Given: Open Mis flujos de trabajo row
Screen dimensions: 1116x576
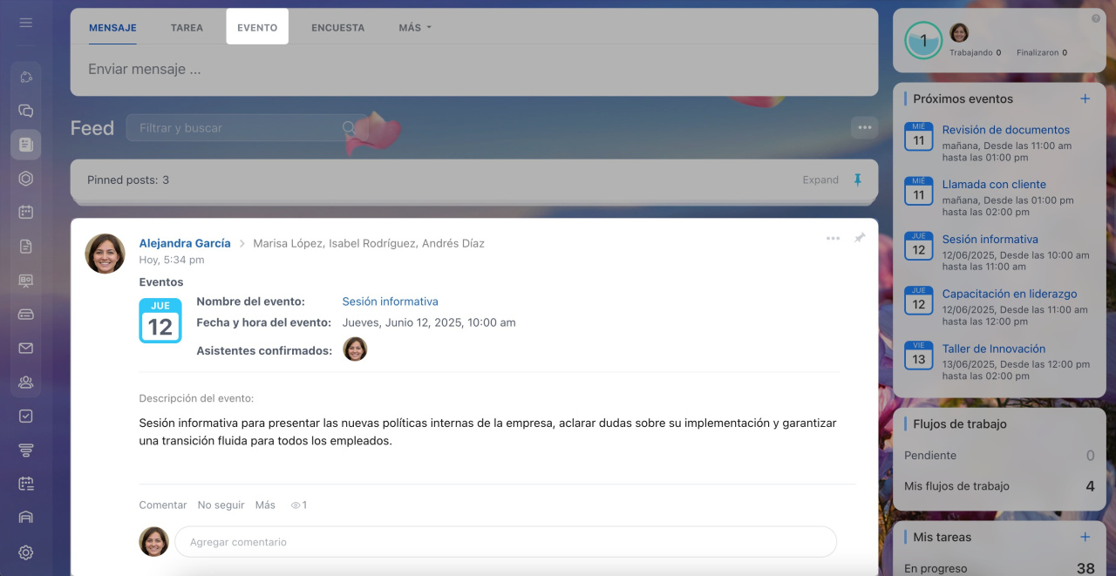Looking at the screenshot, I should pos(999,486).
